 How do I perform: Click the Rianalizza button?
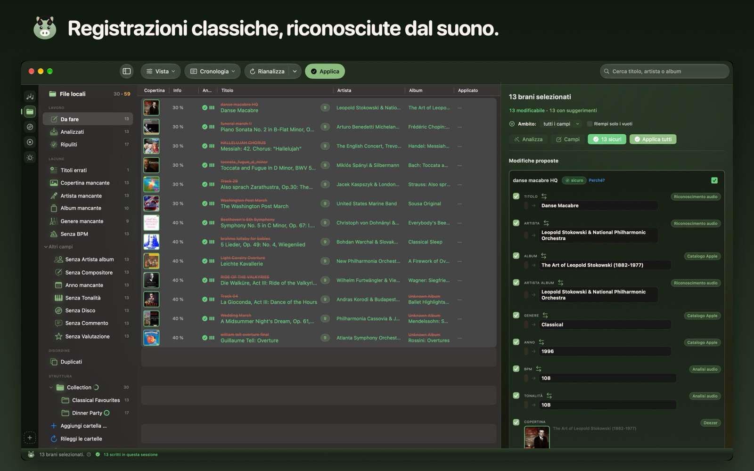(x=267, y=71)
